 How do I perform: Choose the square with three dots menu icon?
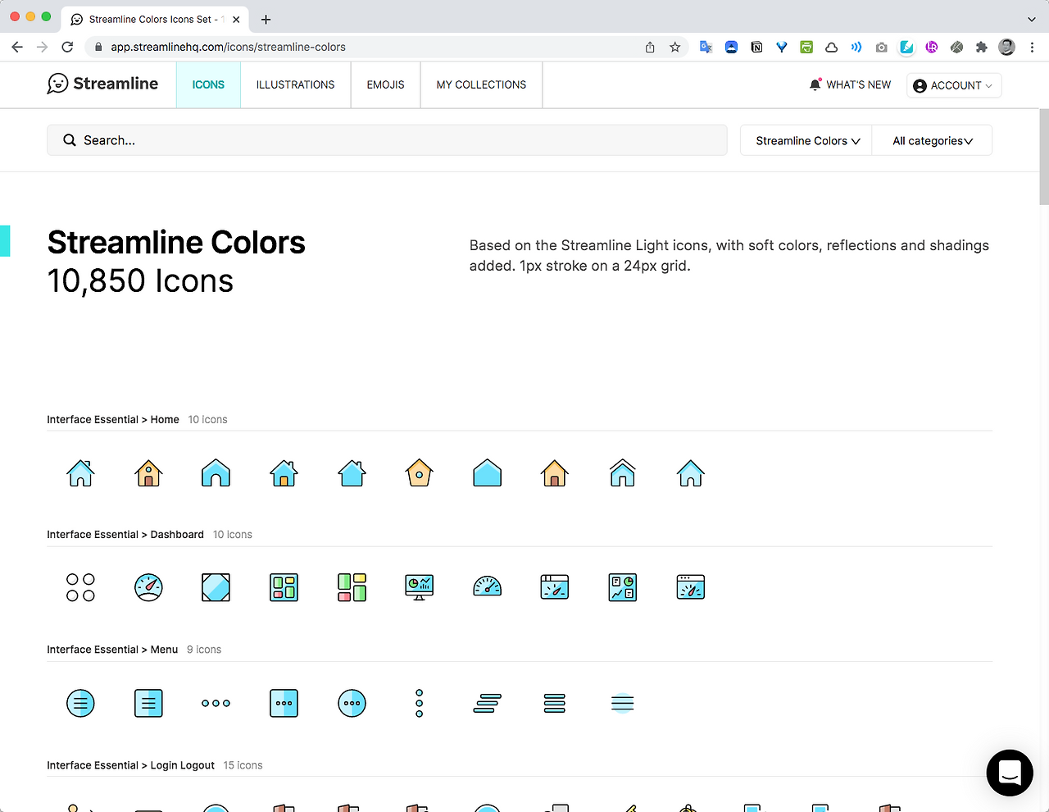(284, 703)
